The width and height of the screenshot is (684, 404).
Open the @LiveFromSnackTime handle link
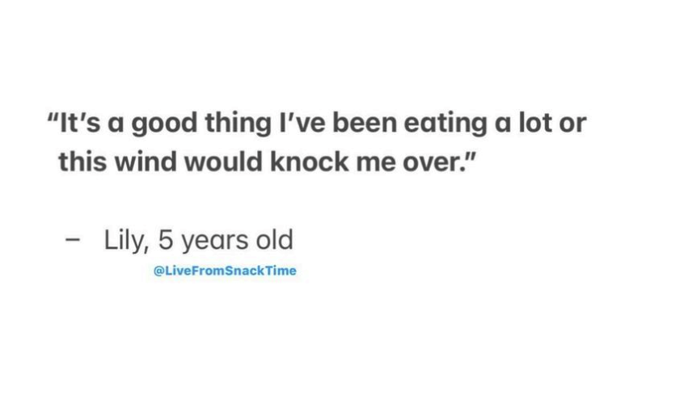[x=225, y=271]
